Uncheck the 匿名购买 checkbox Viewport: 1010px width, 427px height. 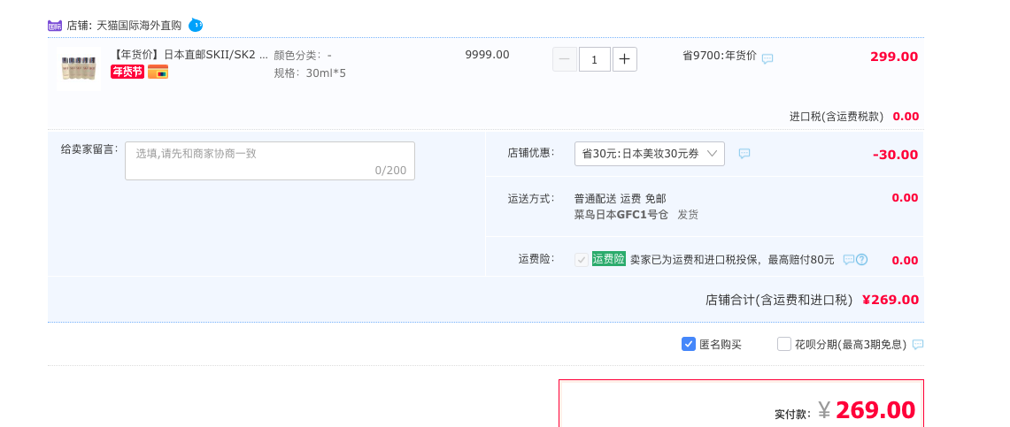[x=688, y=344]
